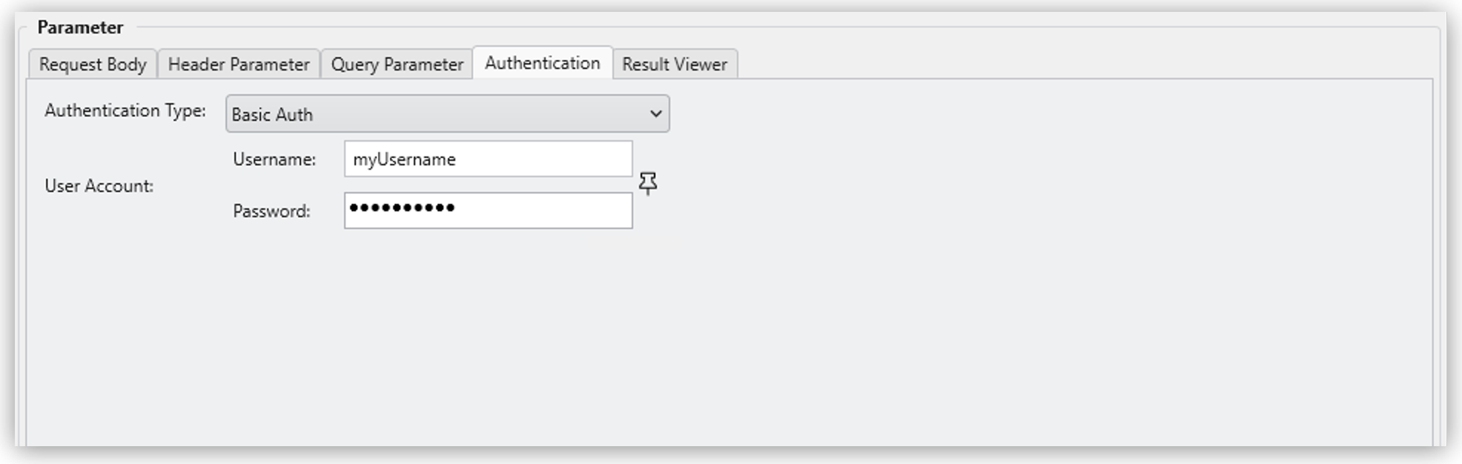Open the Authentication Type combo box
The width and height of the screenshot is (1462, 464).
coord(447,114)
